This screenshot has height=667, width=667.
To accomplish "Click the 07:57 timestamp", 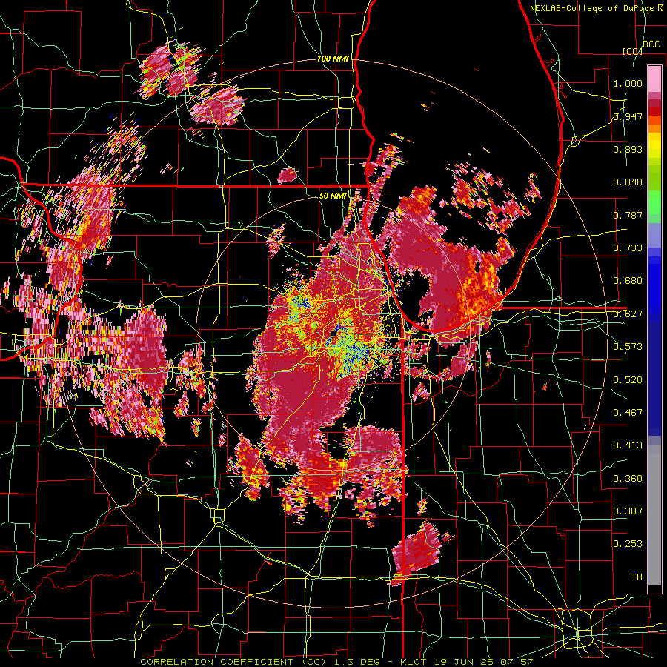I will click(x=517, y=662).
